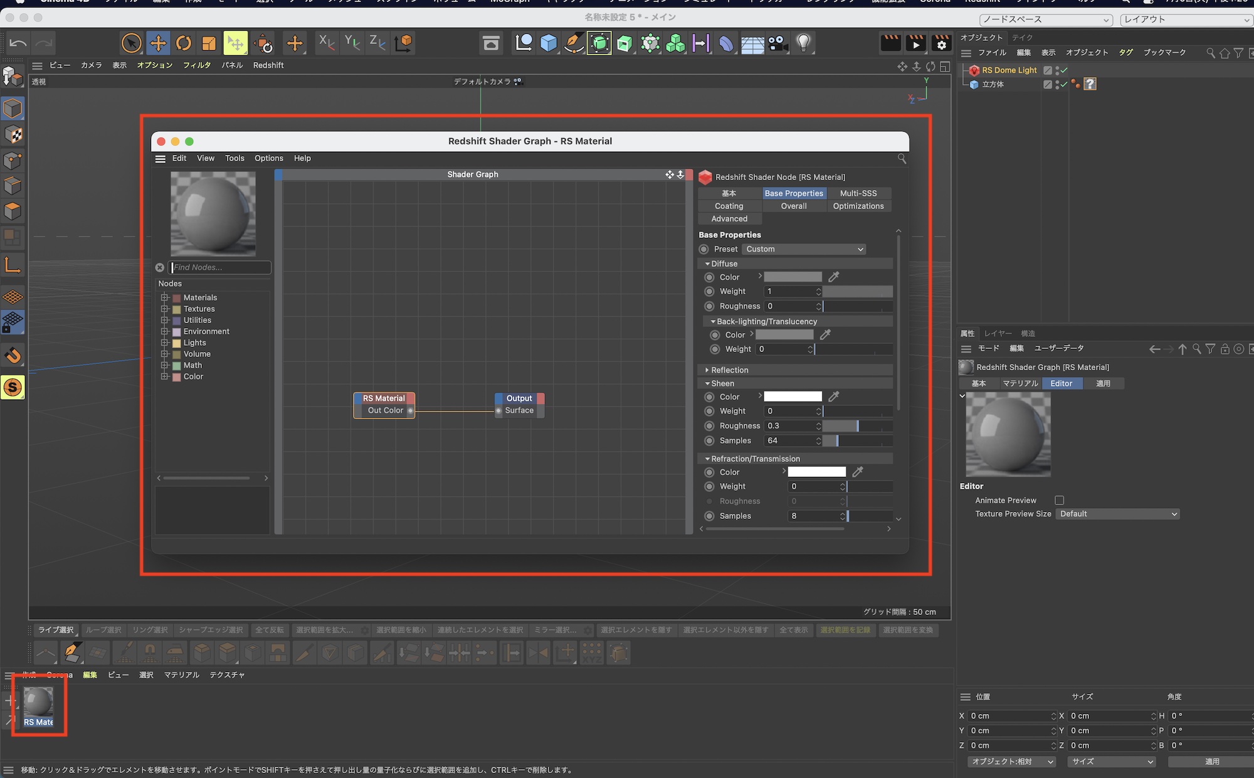Open Render Settings clapperboard gear icon
Image resolution: width=1254 pixels, height=778 pixels.
941,43
